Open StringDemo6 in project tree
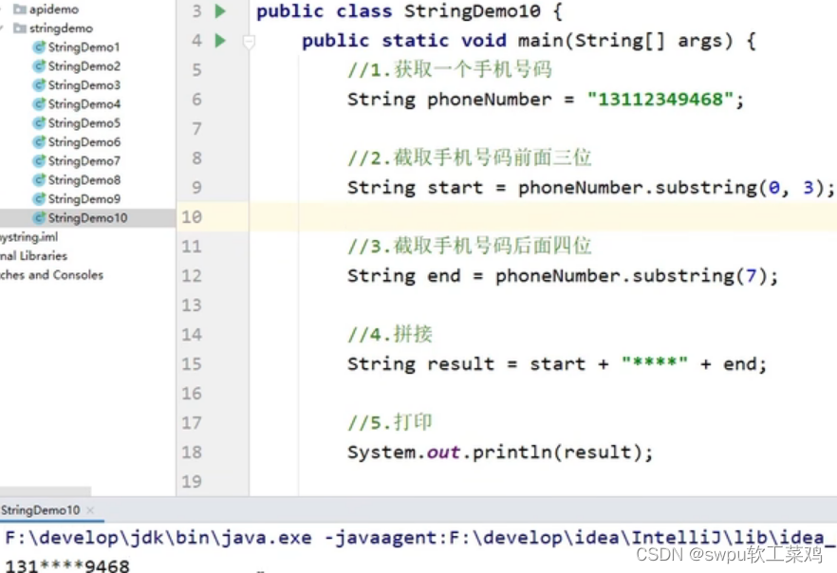Viewport: 837px width, 573px height. pos(84,142)
